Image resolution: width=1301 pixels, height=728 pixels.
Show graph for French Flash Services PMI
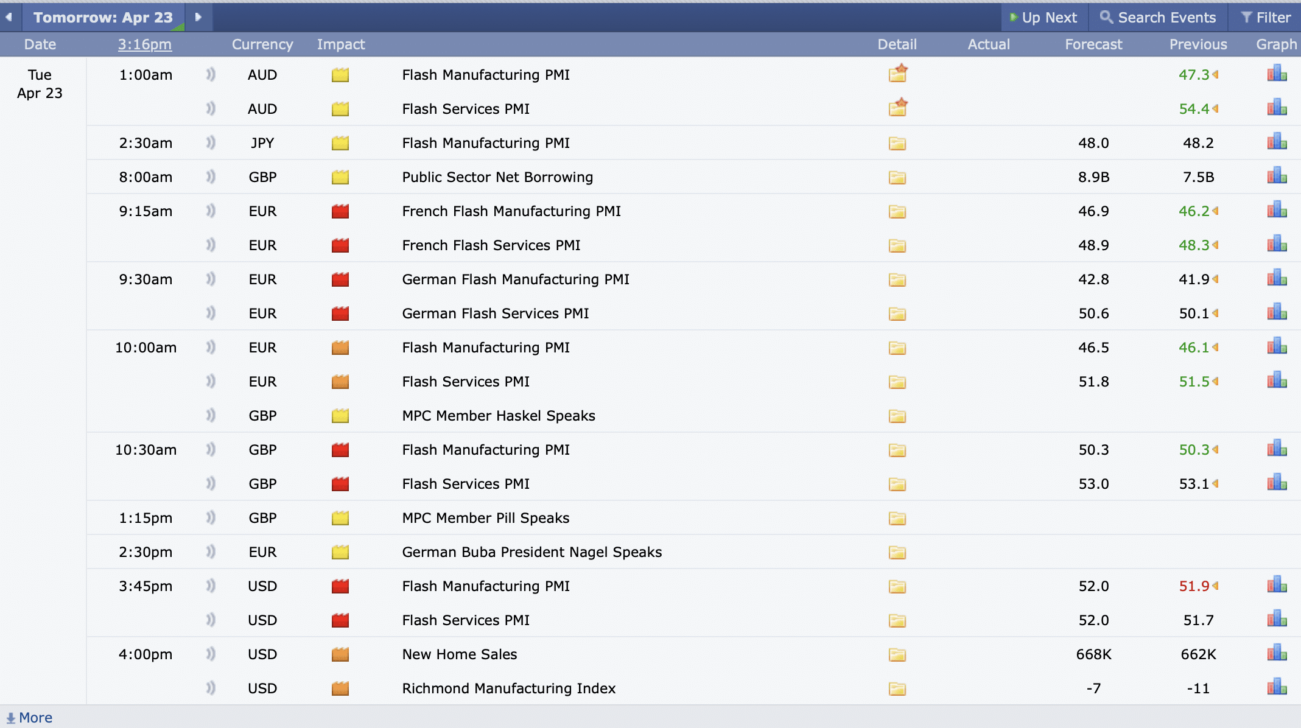tap(1277, 244)
